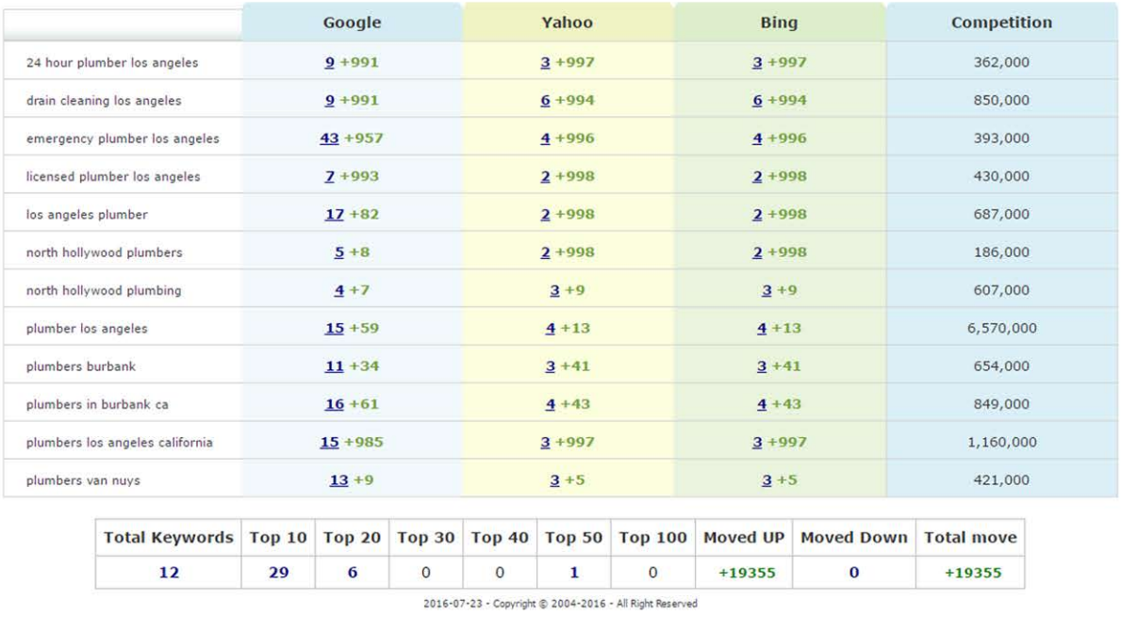
Task: Open Google rank 4 for north hollywood plumbing
Action: click(x=338, y=290)
